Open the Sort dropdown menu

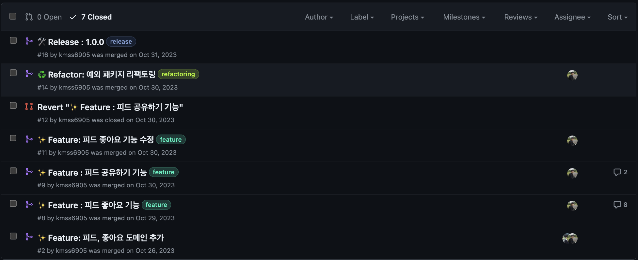click(618, 17)
